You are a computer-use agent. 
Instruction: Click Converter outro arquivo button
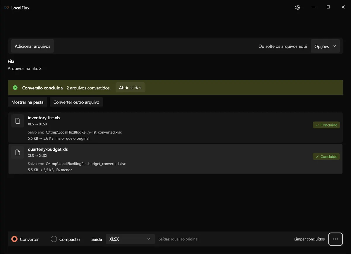(x=76, y=102)
